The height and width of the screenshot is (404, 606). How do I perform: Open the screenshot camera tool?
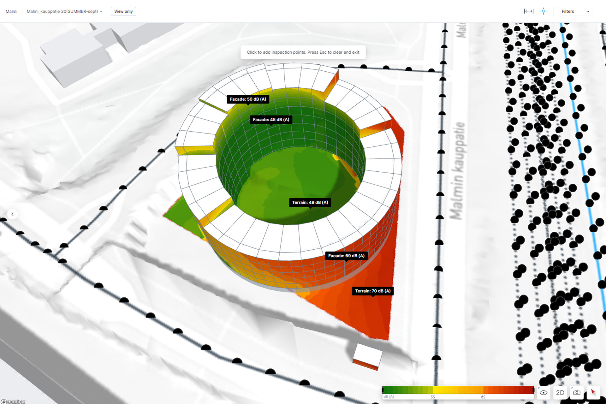(577, 393)
